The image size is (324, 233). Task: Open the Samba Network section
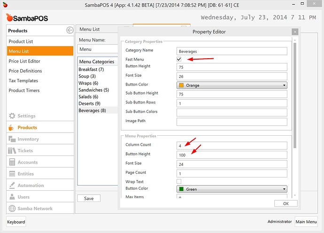tap(40, 209)
